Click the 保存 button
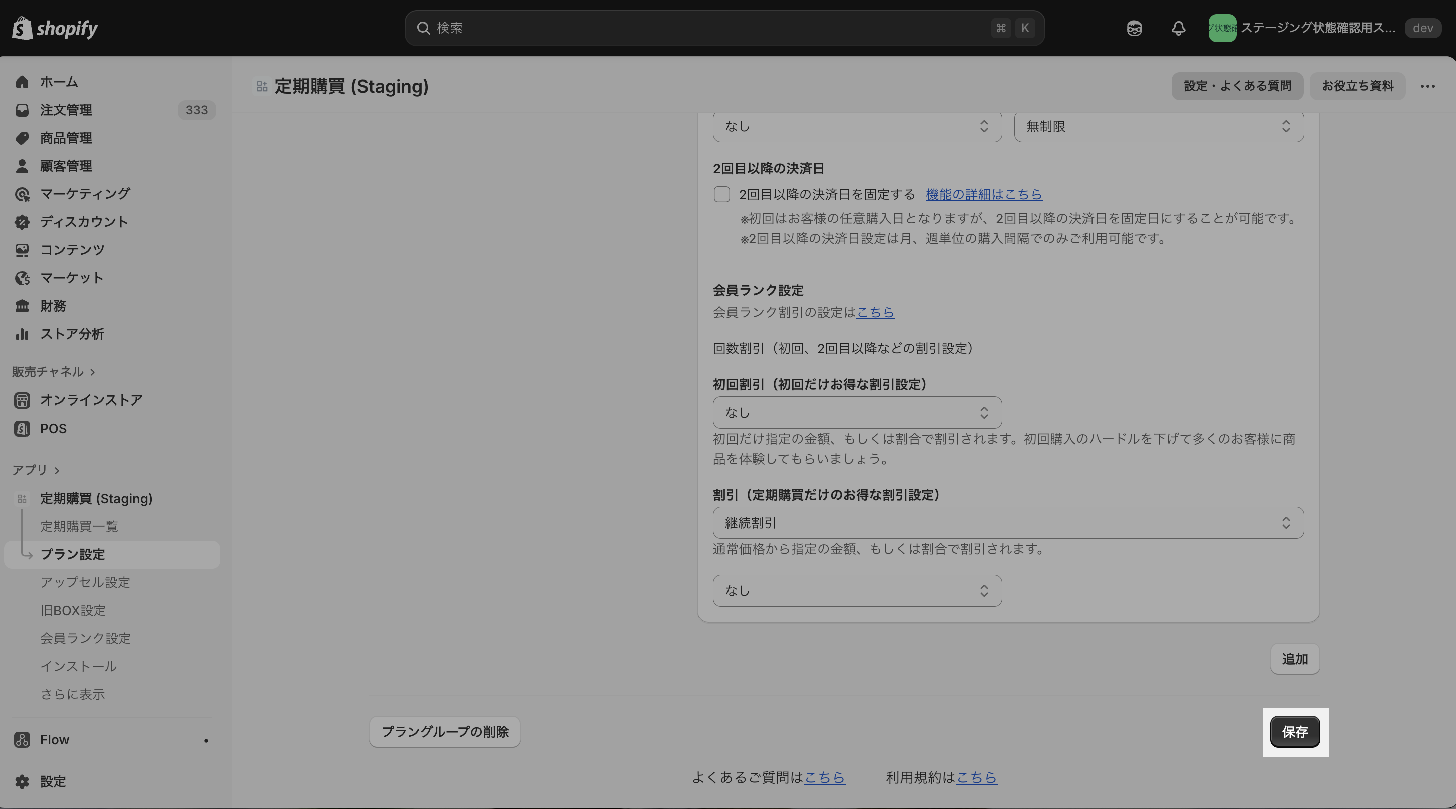 tap(1294, 732)
